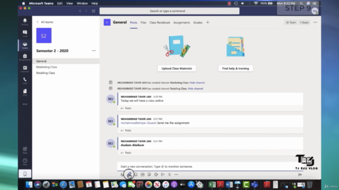
Task: Open Files in the left sidebar
Action: pyautogui.click(x=25, y=92)
